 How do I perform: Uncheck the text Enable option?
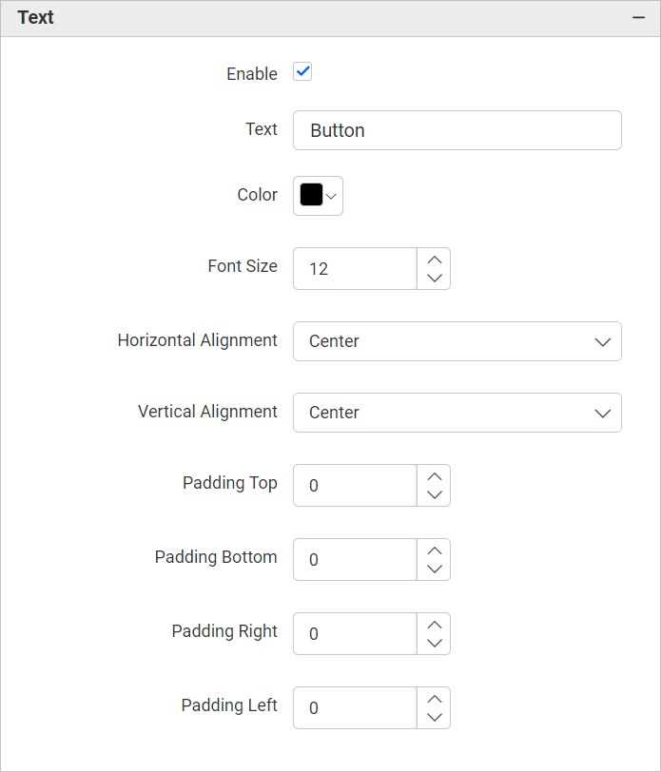(301, 71)
